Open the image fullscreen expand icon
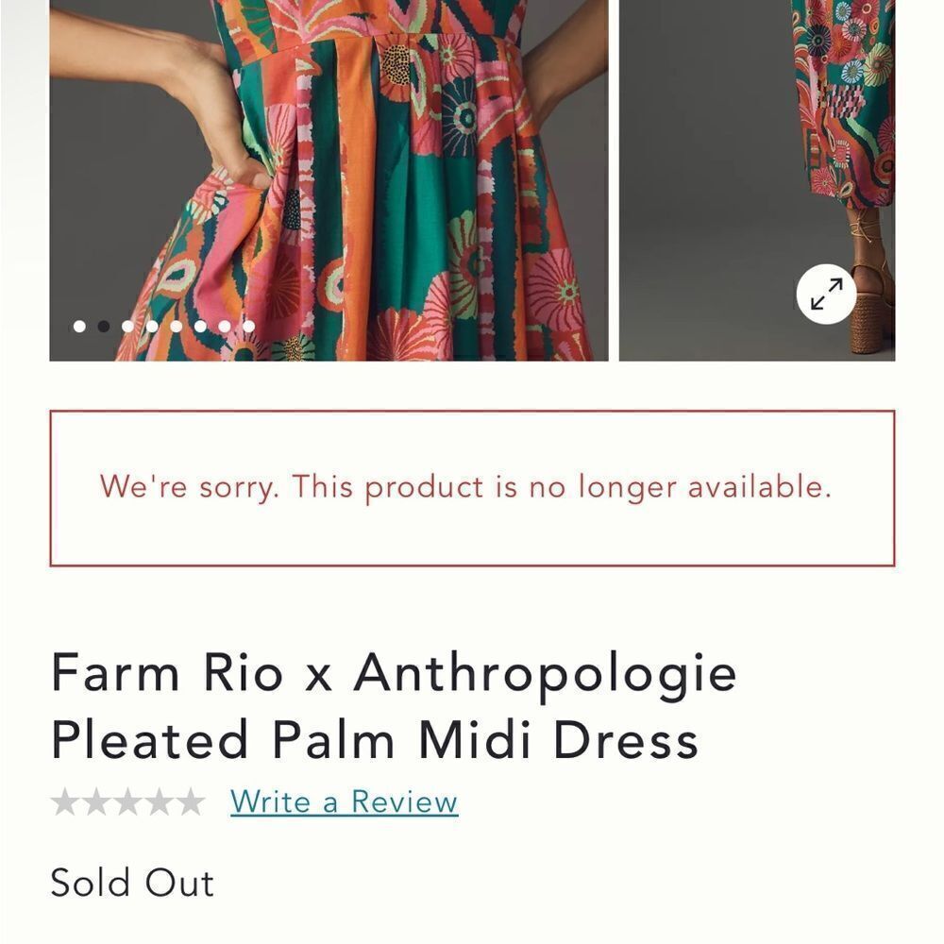The width and height of the screenshot is (944, 944). coord(826,294)
